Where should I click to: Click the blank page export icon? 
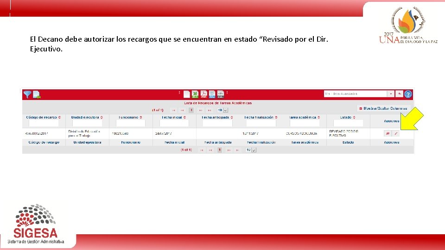click(186, 94)
